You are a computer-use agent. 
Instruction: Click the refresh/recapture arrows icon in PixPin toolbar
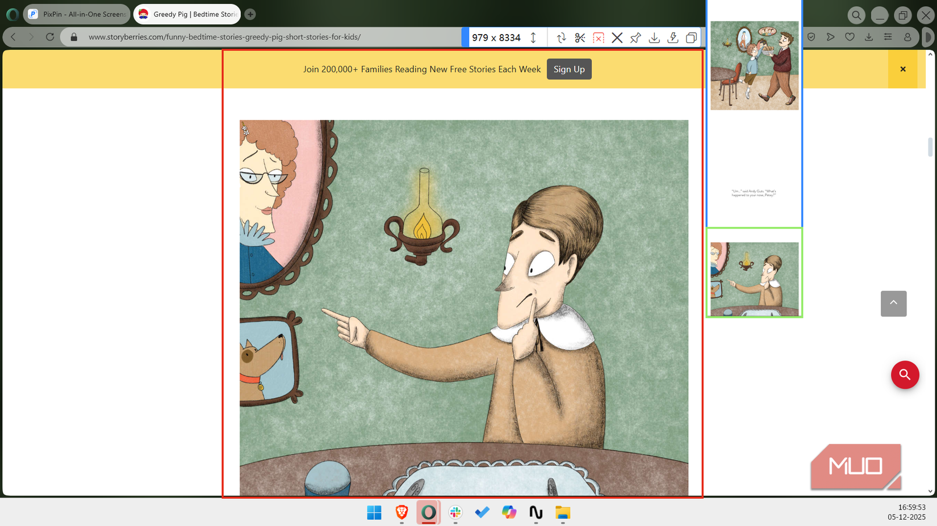pyautogui.click(x=561, y=37)
